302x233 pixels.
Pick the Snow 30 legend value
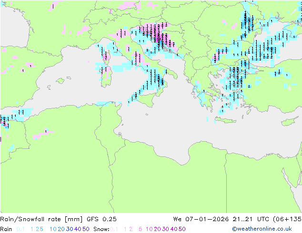166,229
